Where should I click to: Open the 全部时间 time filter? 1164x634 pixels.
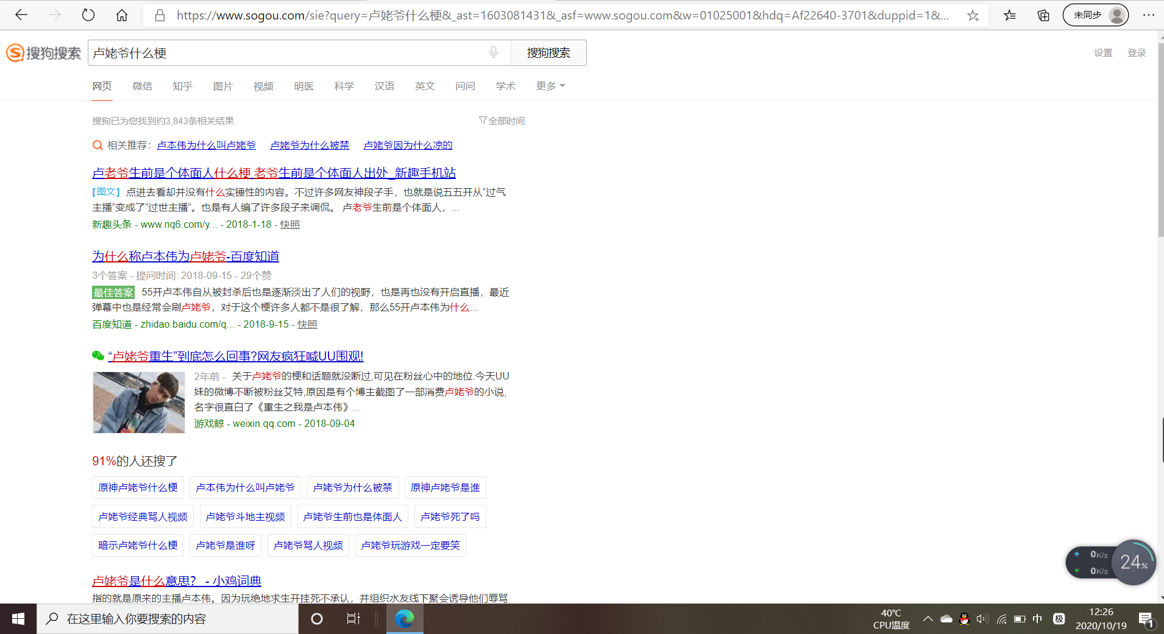[502, 121]
